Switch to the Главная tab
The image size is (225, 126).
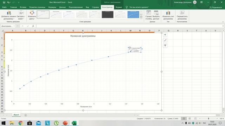click(x=13, y=7)
